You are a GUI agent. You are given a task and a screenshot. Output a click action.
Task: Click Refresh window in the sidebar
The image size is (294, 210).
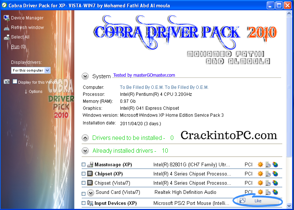pos(27,28)
